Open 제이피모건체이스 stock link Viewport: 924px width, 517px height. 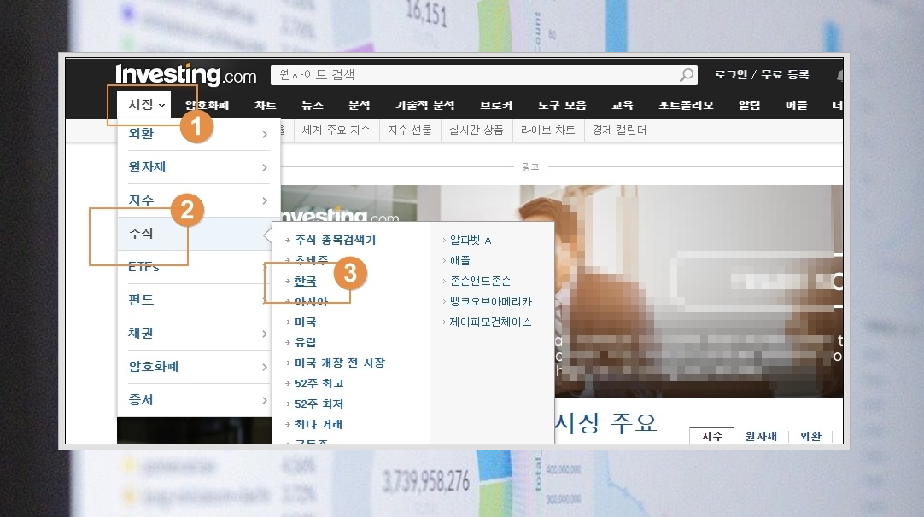[490, 322]
